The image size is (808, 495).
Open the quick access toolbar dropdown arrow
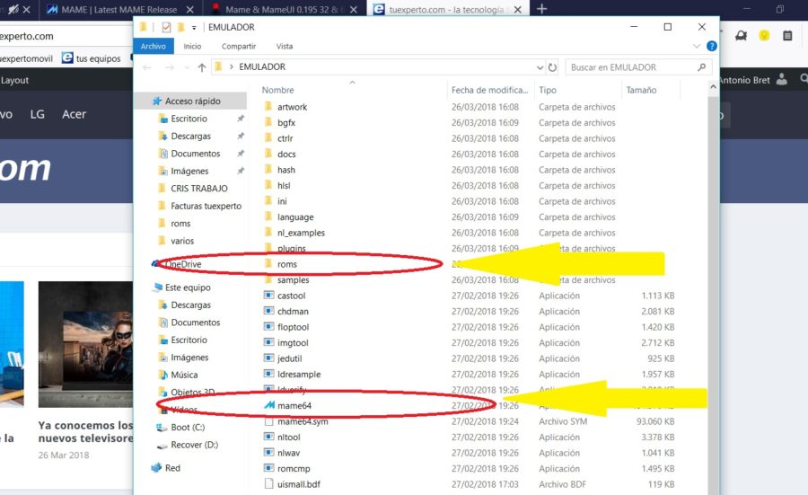(x=194, y=27)
